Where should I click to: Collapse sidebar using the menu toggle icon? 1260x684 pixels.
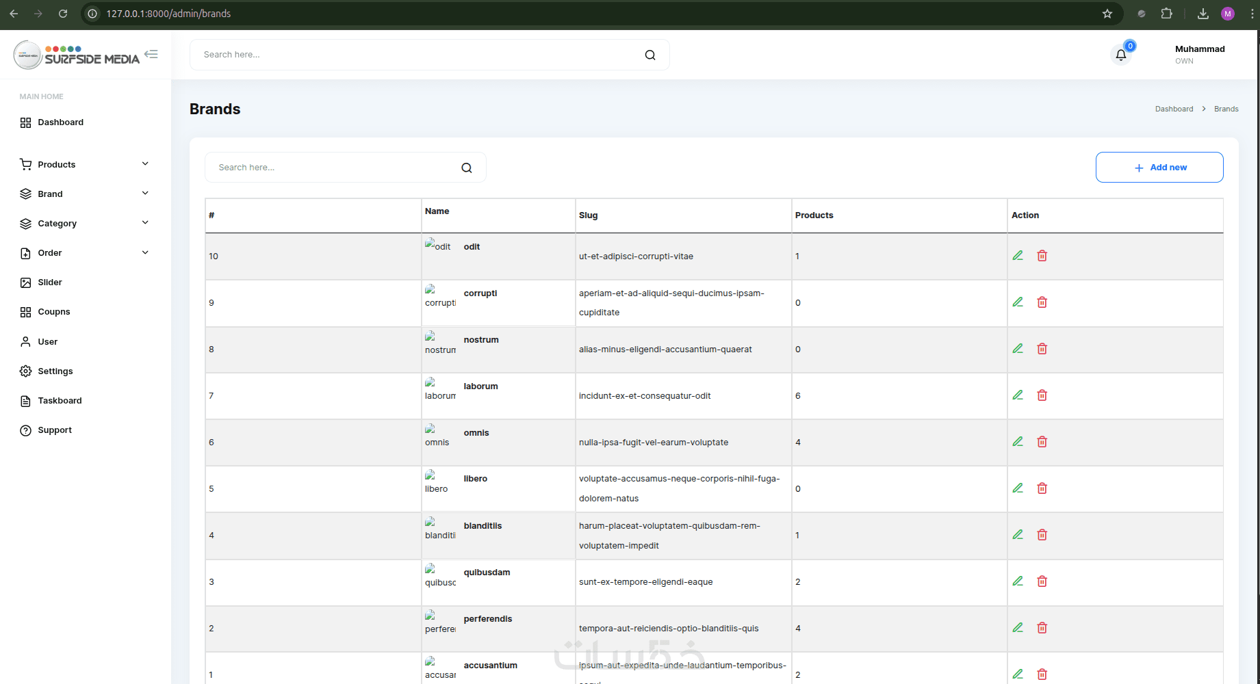click(151, 54)
